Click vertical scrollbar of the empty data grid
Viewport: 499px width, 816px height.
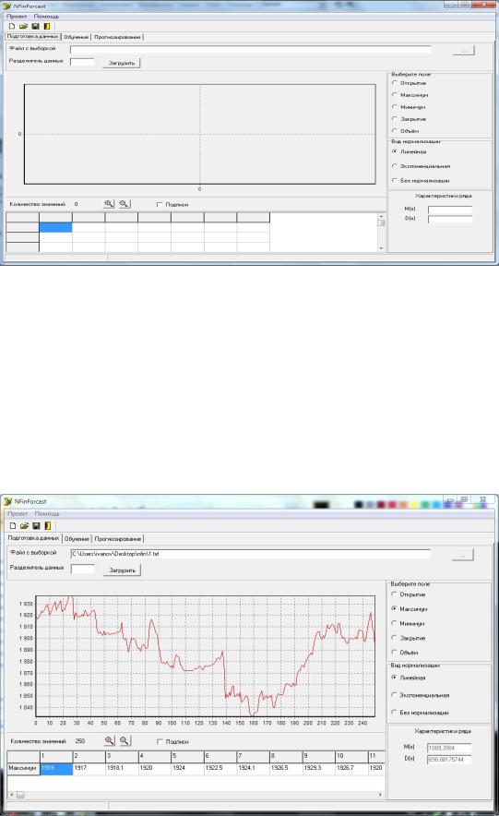(x=381, y=232)
